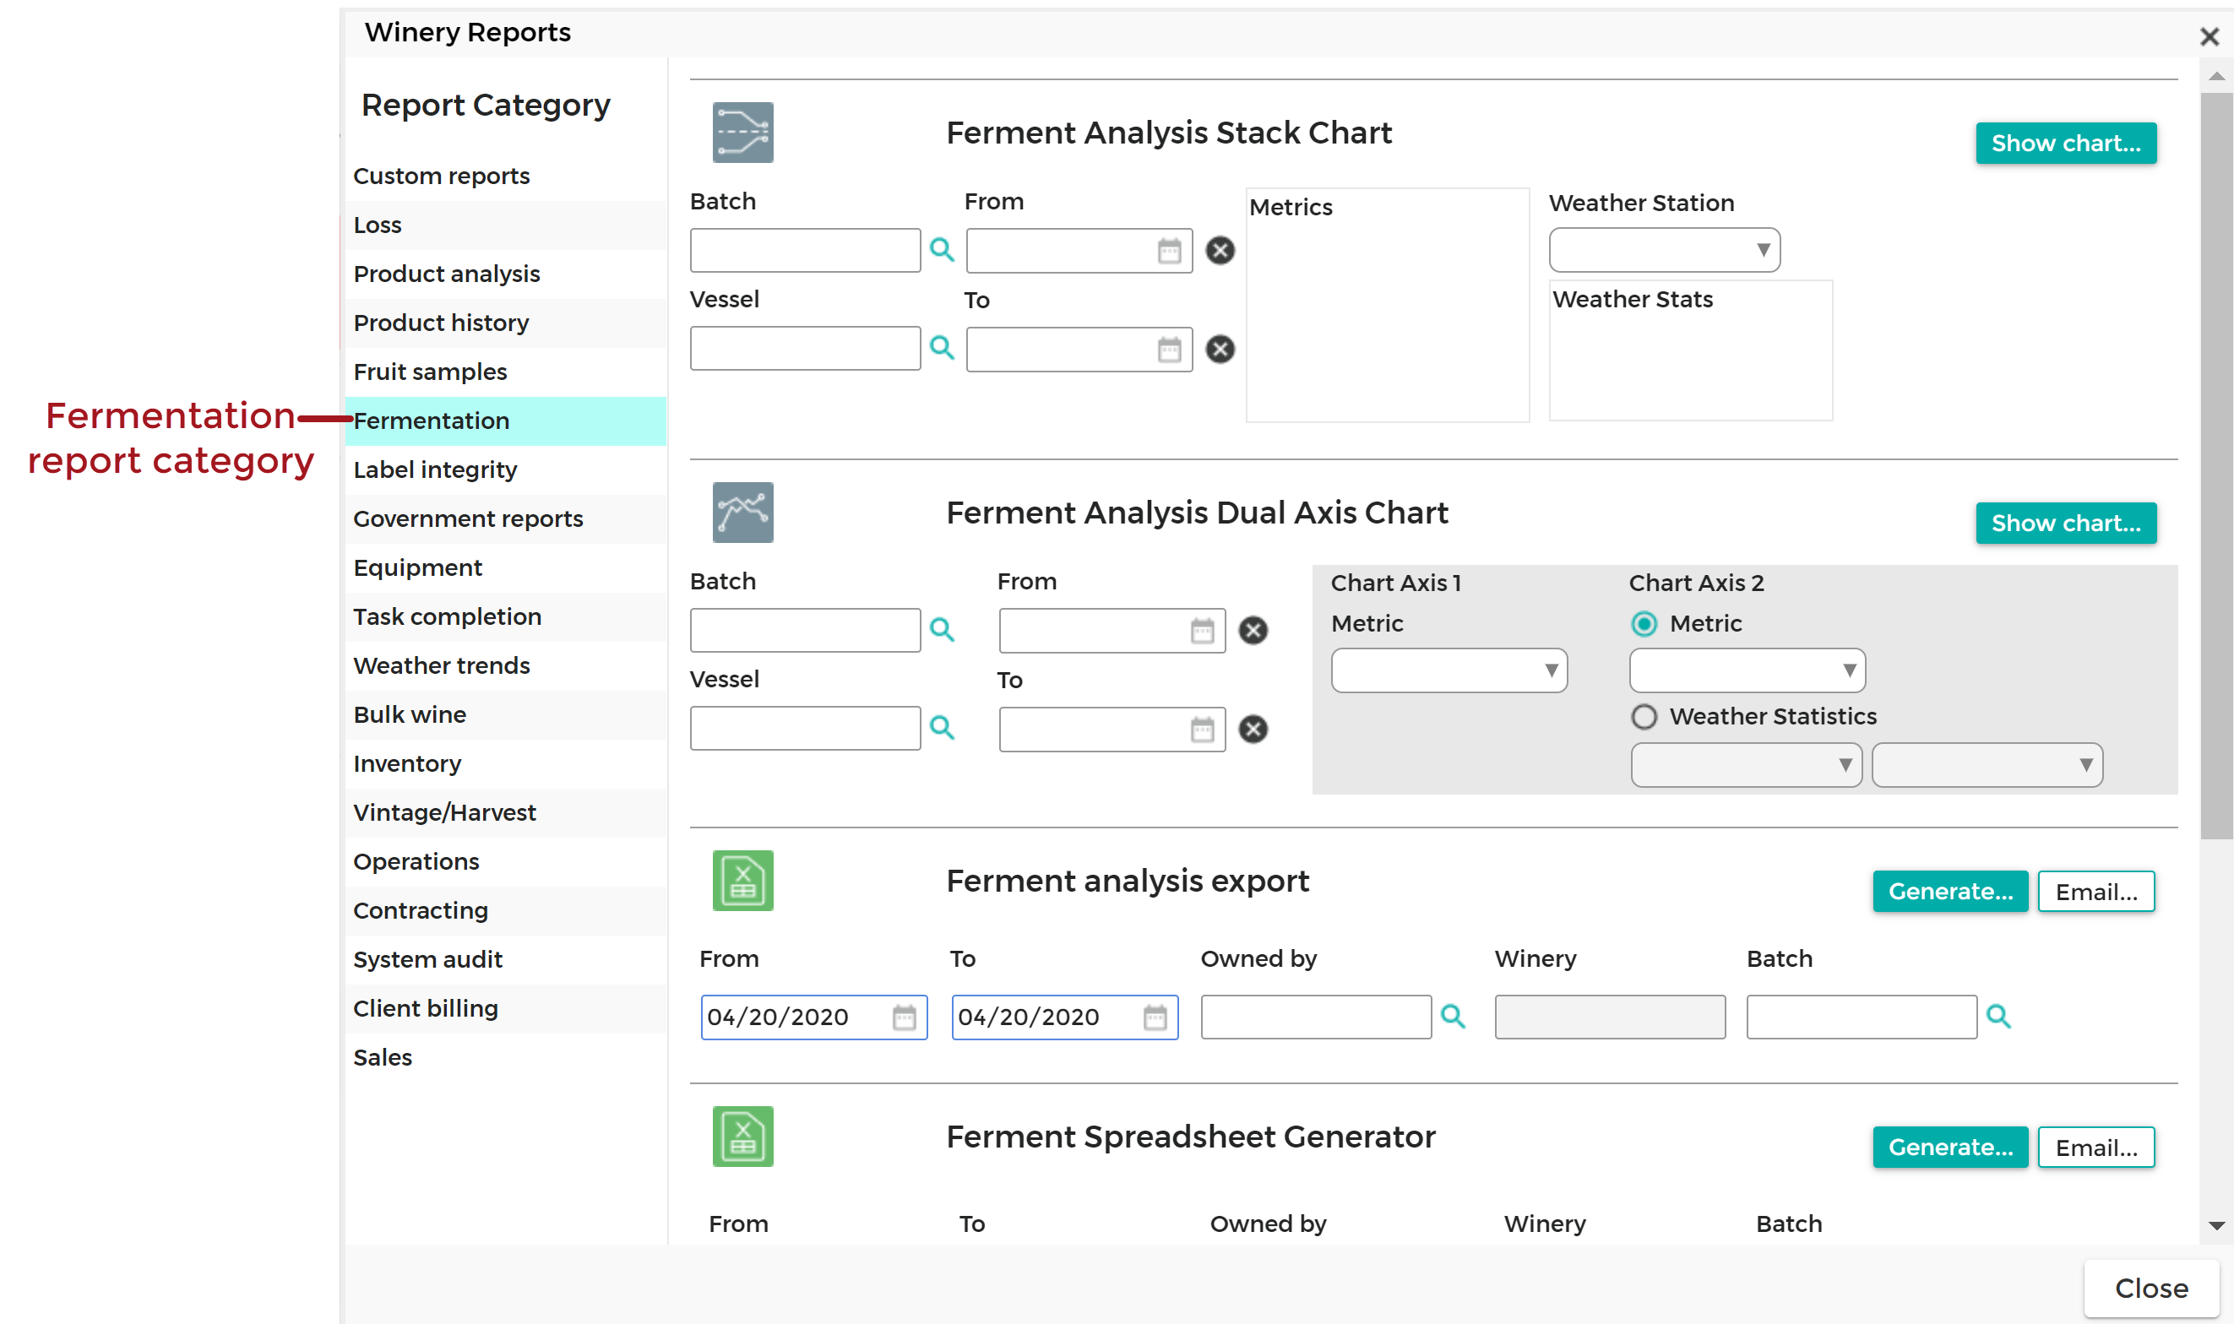Select Label integrity category
The width and height of the screenshot is (2234, 1324).
point(506,470)
